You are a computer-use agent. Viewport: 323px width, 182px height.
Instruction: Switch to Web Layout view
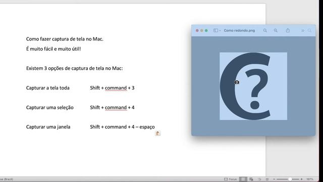tap(251, 179)
